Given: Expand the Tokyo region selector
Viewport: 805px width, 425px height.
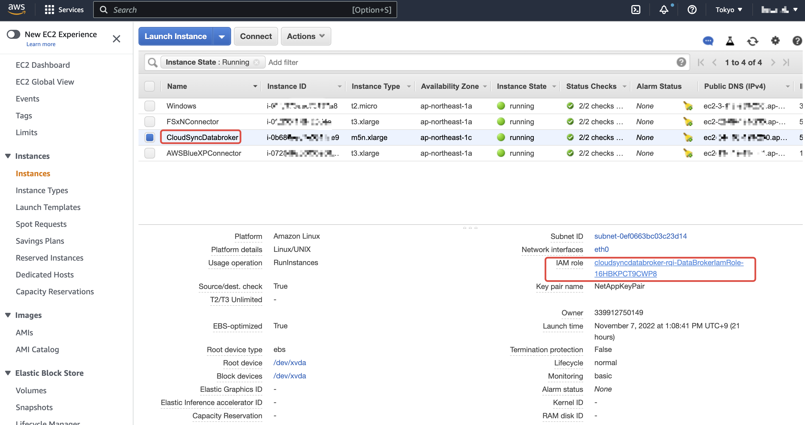Looking at the screenshot, I should click(728, 10).
